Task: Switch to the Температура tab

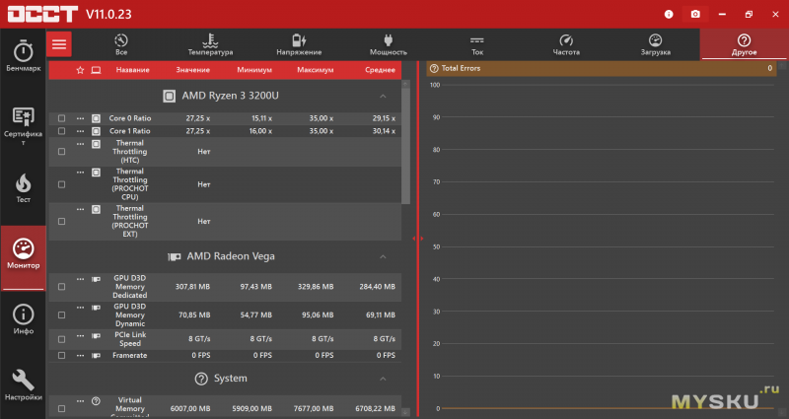Action: coord(210,44)
